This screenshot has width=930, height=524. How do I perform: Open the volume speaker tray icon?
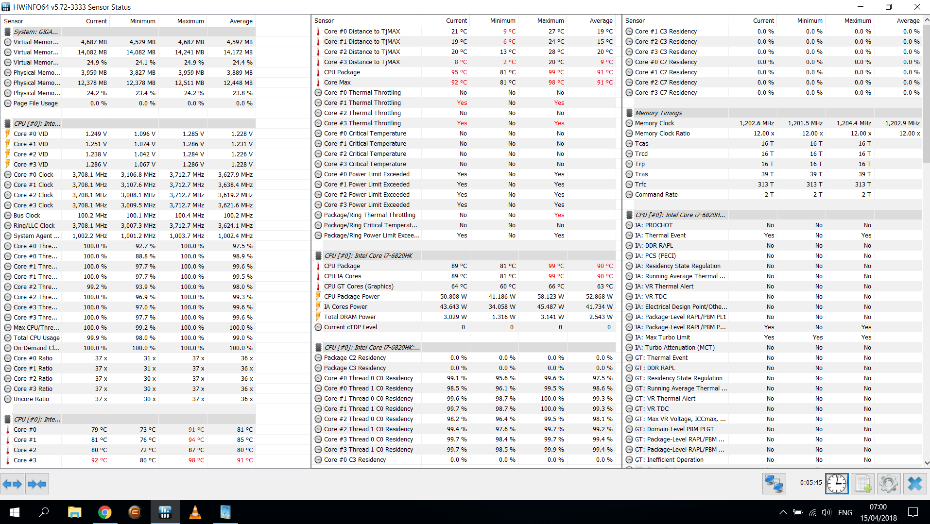tap(827, 512)
